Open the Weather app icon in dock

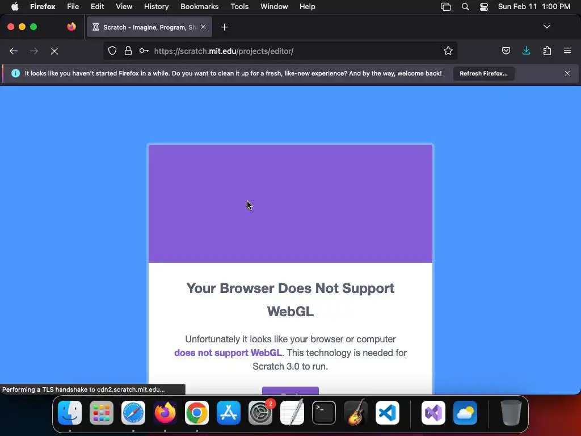click(465, 413)
